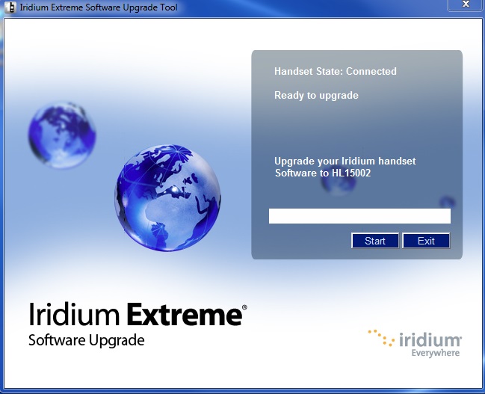Click the 'Handset State: Connected' status text
Image resolution: width=485 pixels, height=394 pixels.
point(336,71)
